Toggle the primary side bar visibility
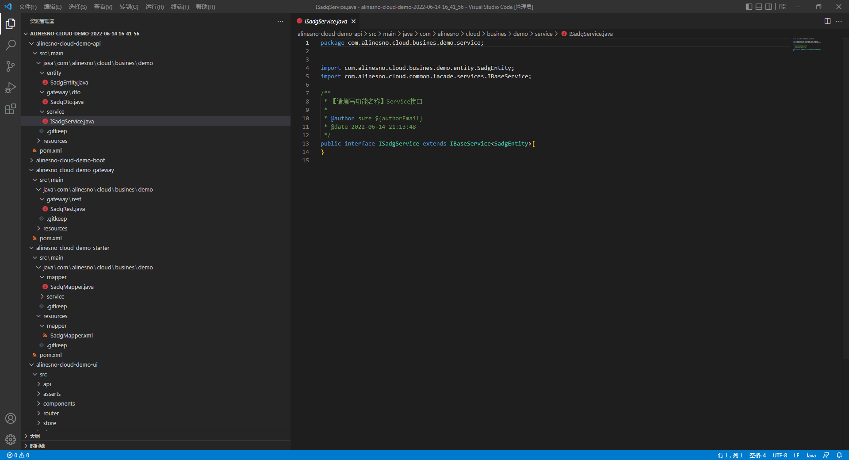This screenshot has width=849, height=460. click(x=749, y=7)
